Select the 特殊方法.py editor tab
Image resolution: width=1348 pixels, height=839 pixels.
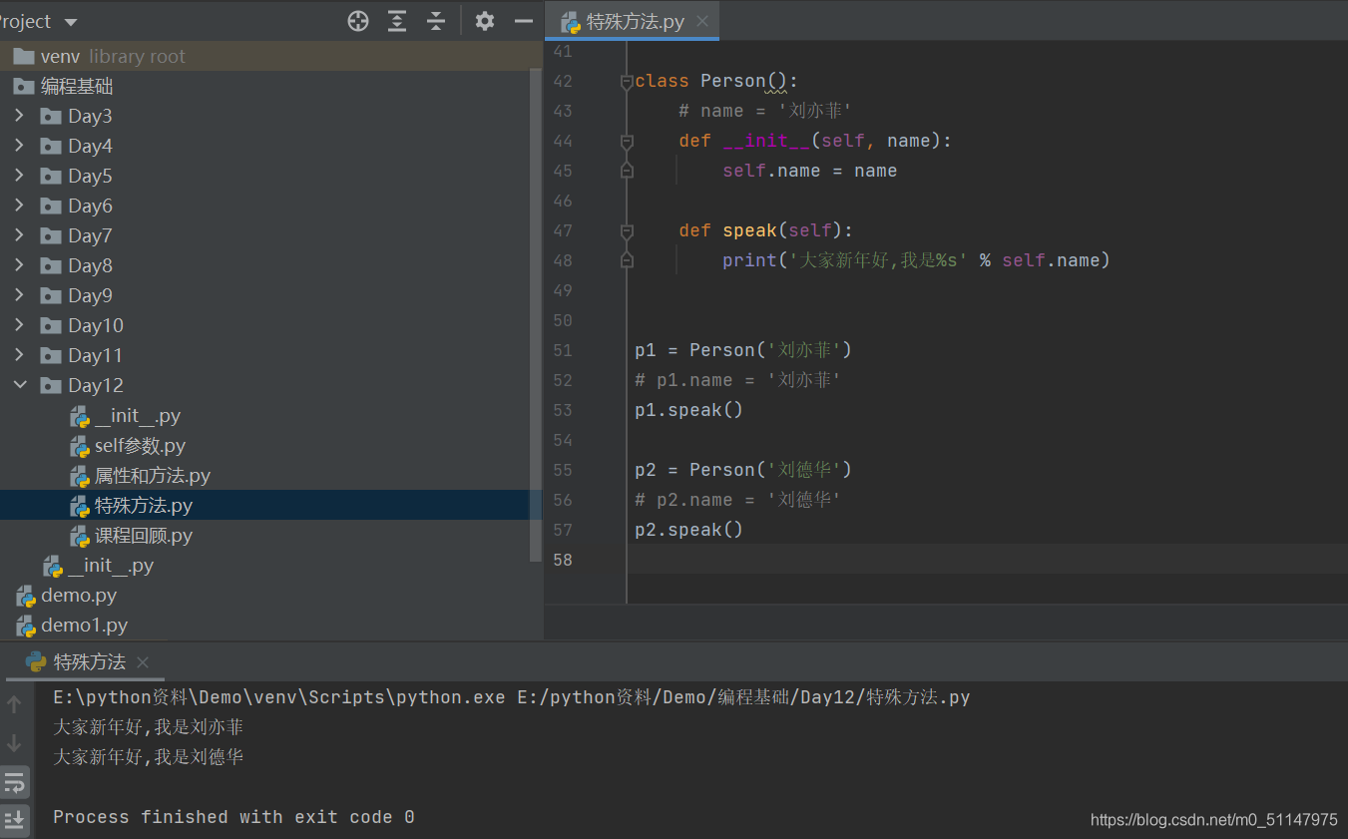click(633, 21)
